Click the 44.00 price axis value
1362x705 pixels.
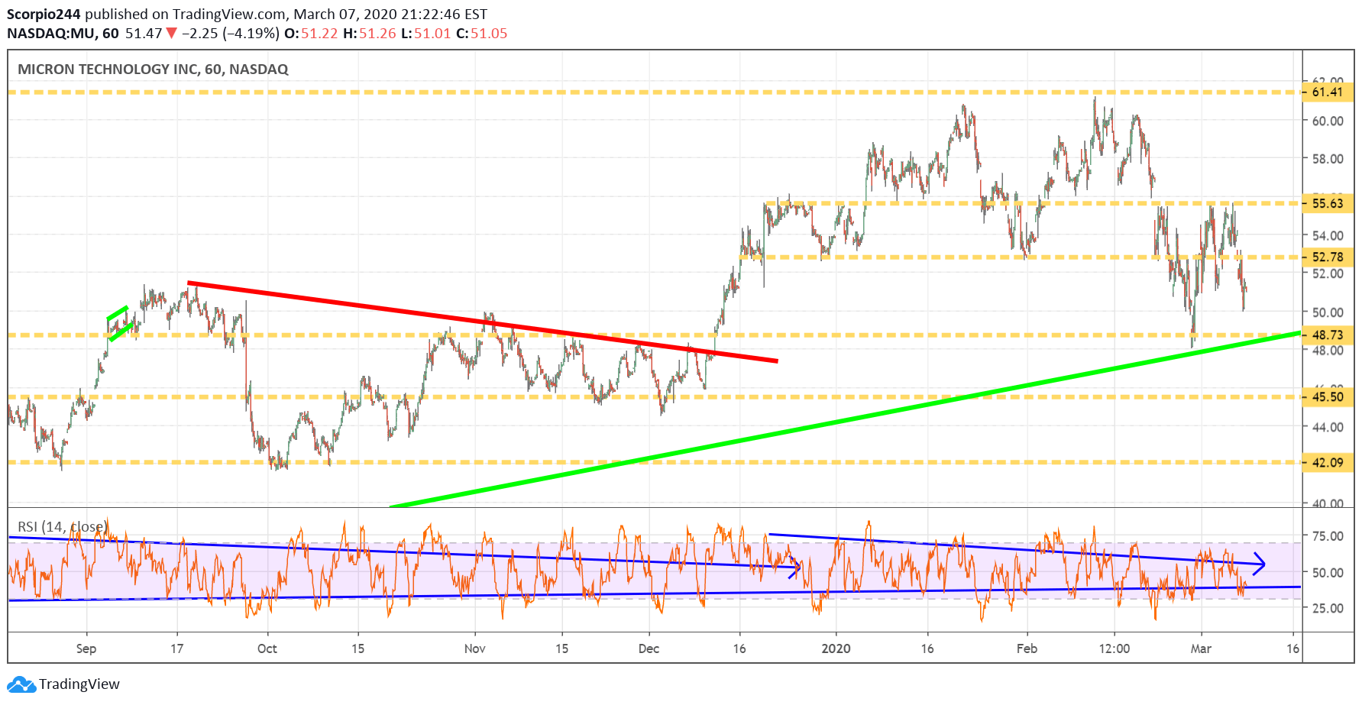click(1328, 427)
